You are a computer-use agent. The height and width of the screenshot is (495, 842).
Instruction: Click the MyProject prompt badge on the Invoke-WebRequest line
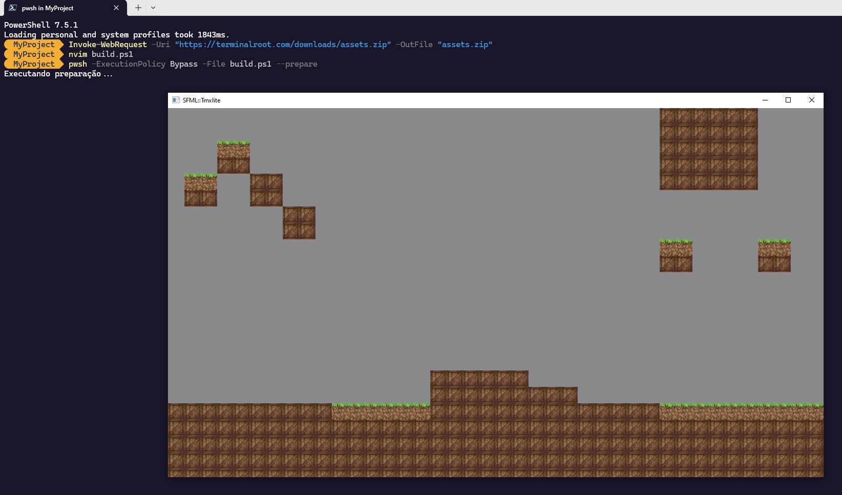pos(34,45)
